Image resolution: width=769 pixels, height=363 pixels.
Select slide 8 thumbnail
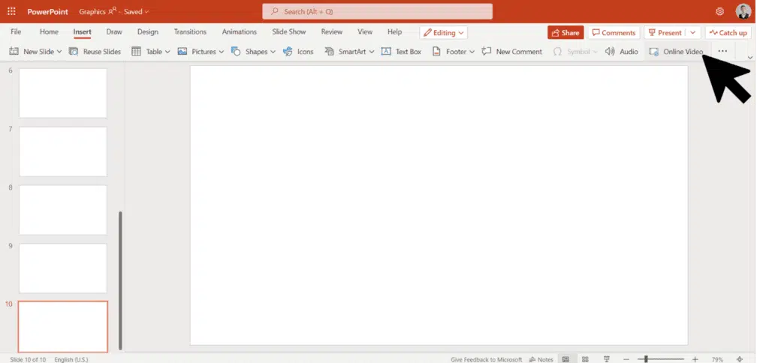pos(63,210)
